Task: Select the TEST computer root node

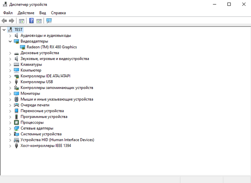Action: click(x=18, y=30)
